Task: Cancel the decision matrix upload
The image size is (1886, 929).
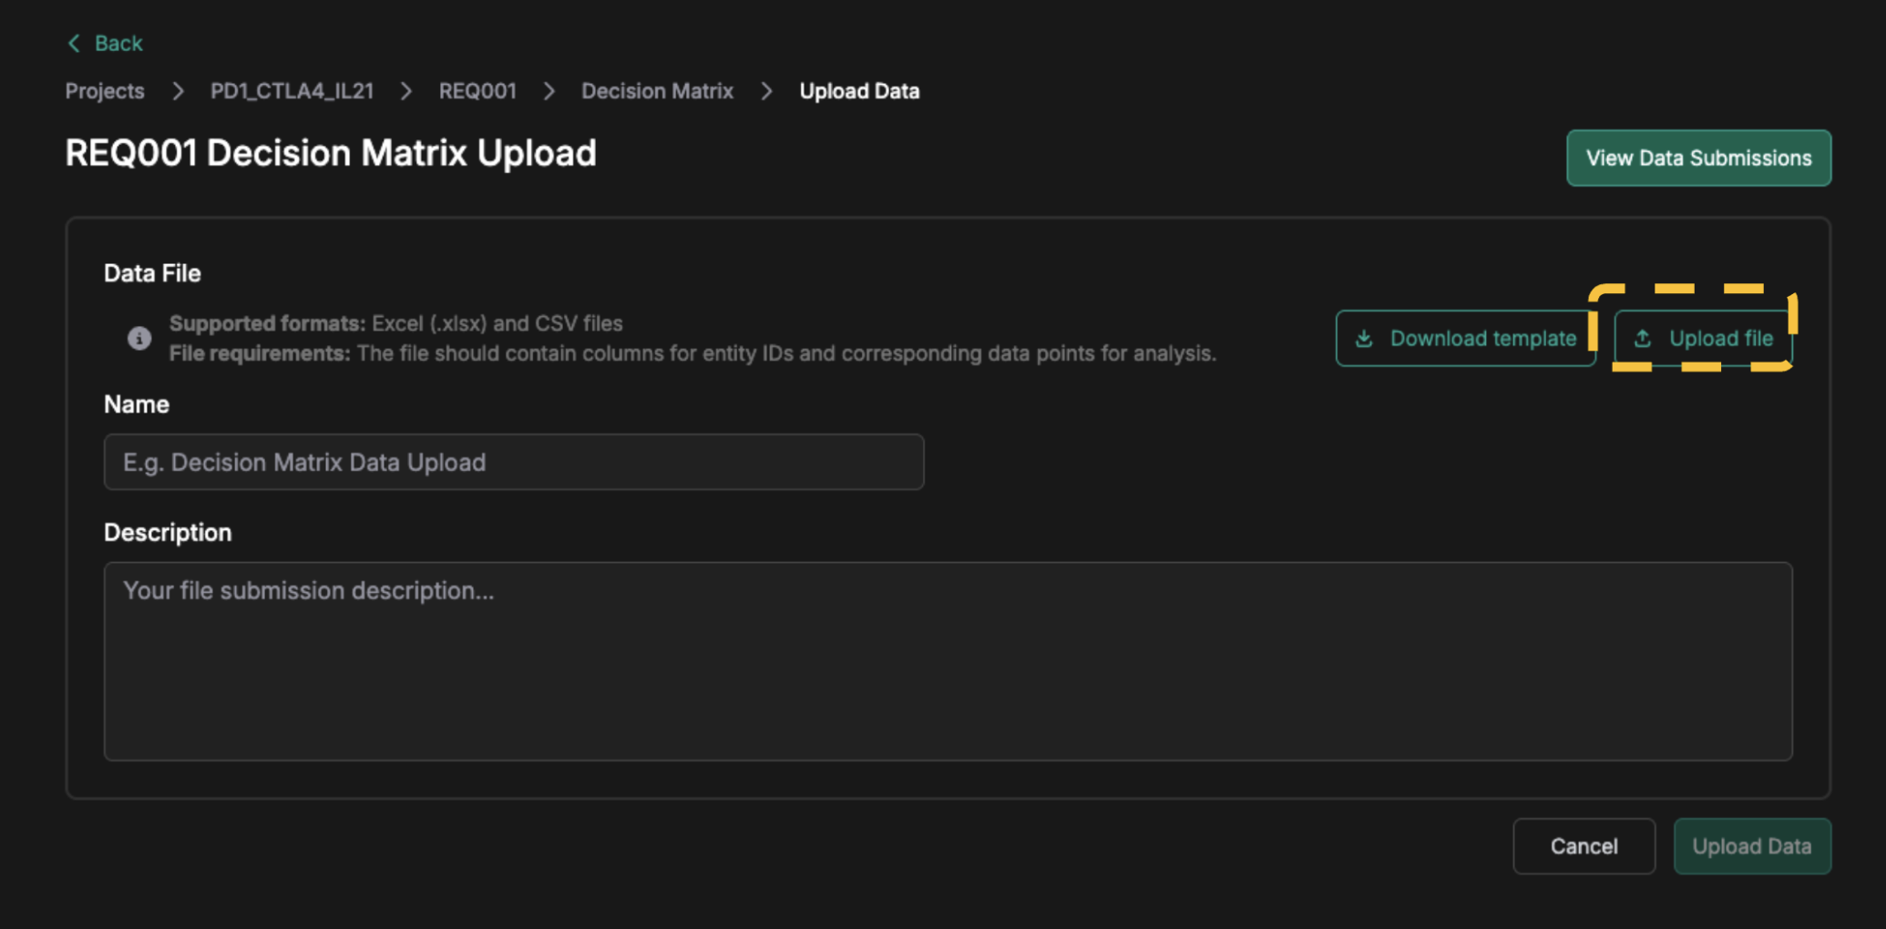Action: tap(1584, 846)
